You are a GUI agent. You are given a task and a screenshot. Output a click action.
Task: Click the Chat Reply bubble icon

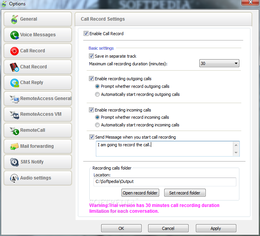[x=15, y=83]
